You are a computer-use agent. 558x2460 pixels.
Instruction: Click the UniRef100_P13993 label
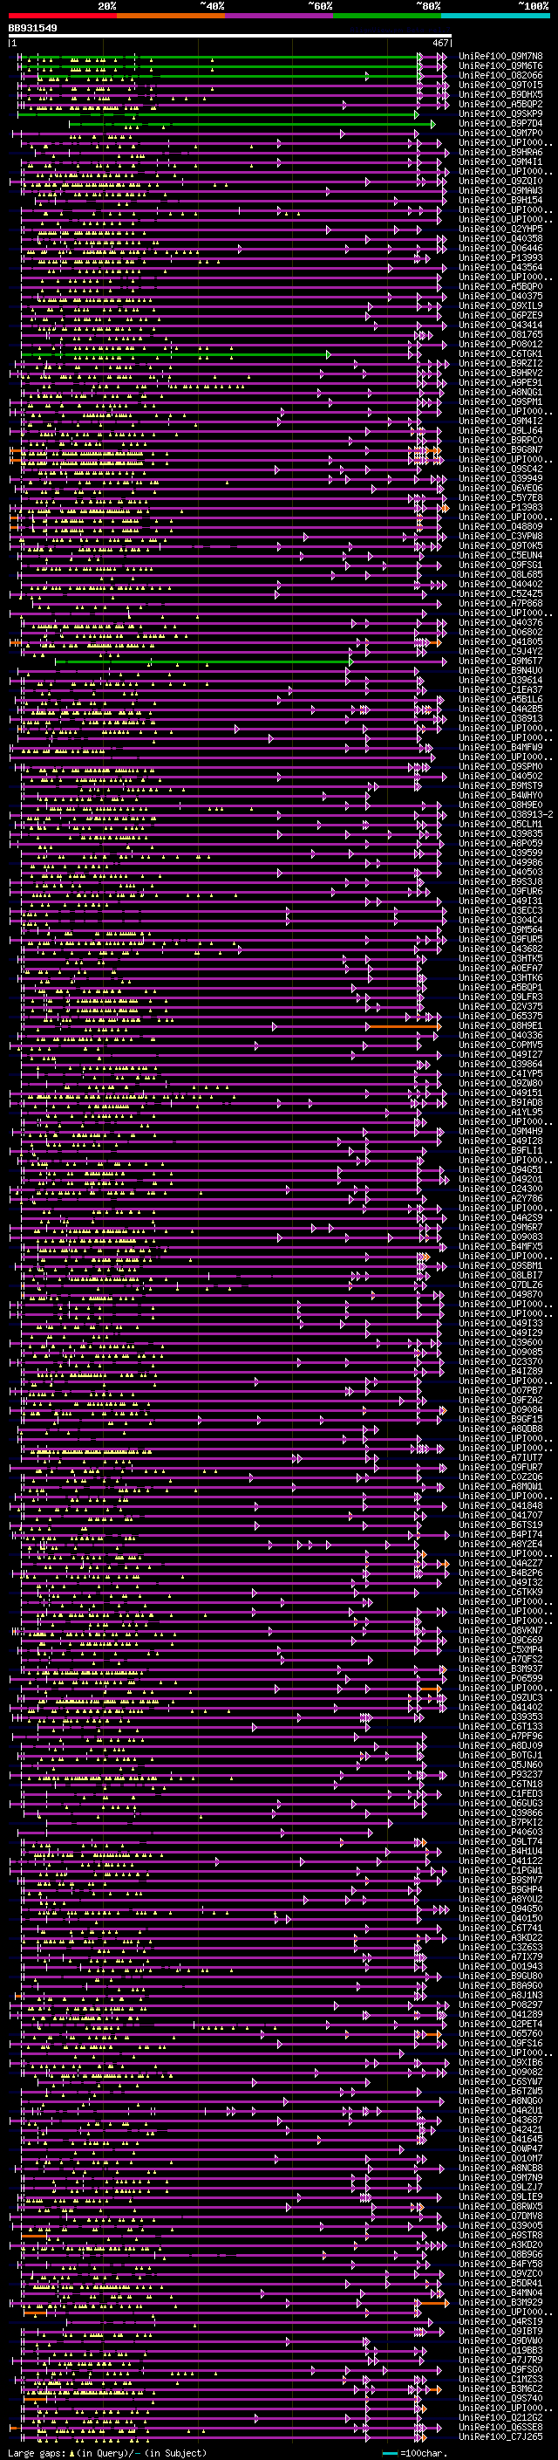click(x=500, y=257)
